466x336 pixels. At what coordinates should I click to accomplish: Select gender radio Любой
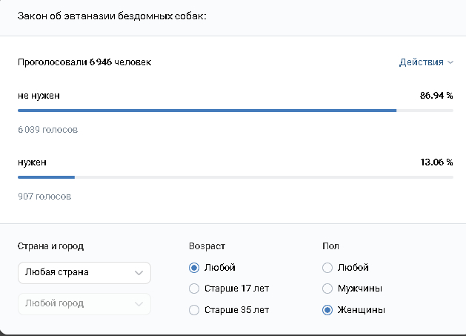tap(327, 268)
